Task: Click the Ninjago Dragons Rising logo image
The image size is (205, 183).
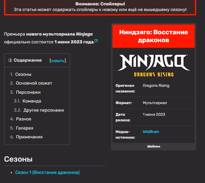Action: coord(154,65)
